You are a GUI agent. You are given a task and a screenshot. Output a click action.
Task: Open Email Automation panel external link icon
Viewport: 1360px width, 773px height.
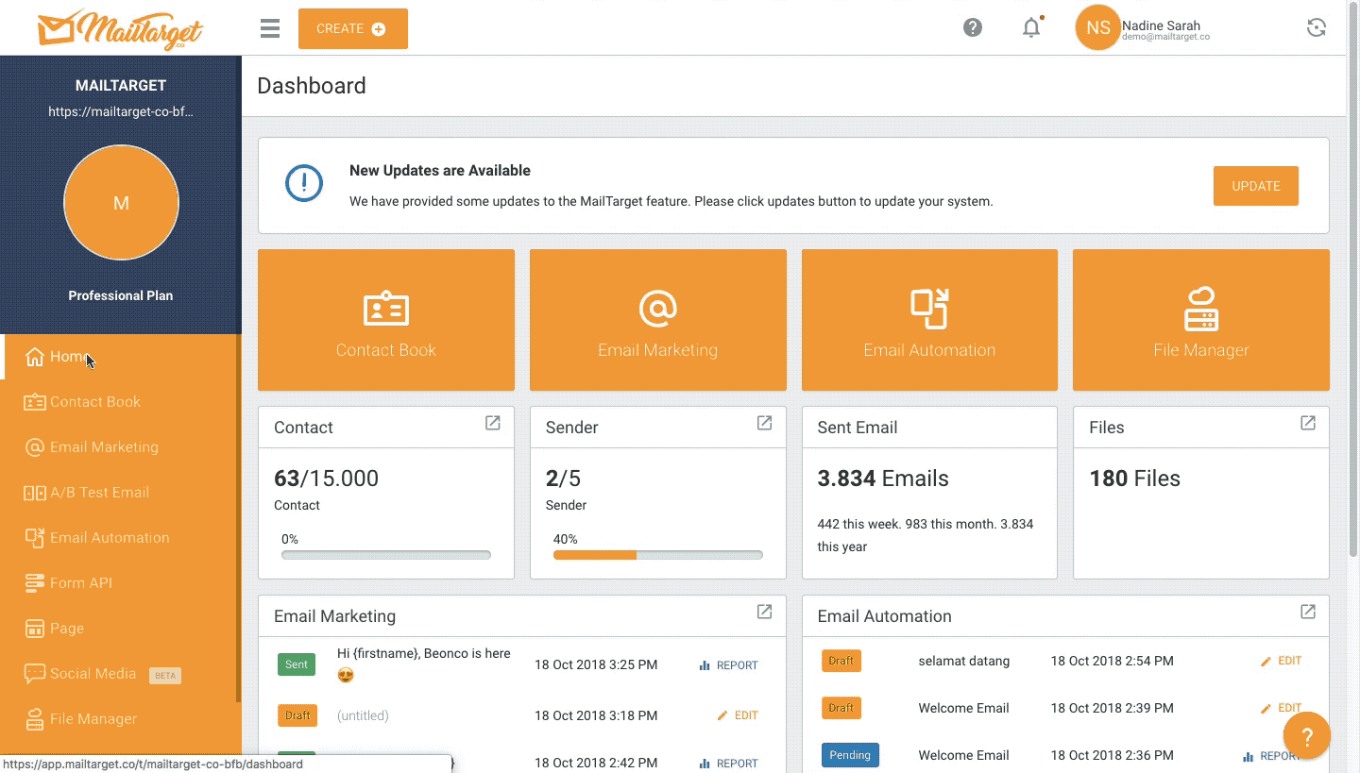(1308, 612)
